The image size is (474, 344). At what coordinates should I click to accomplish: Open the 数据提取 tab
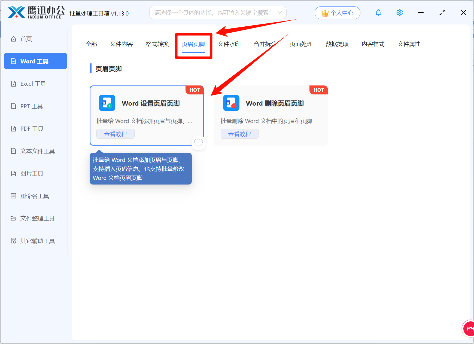(x=337, y=44)
